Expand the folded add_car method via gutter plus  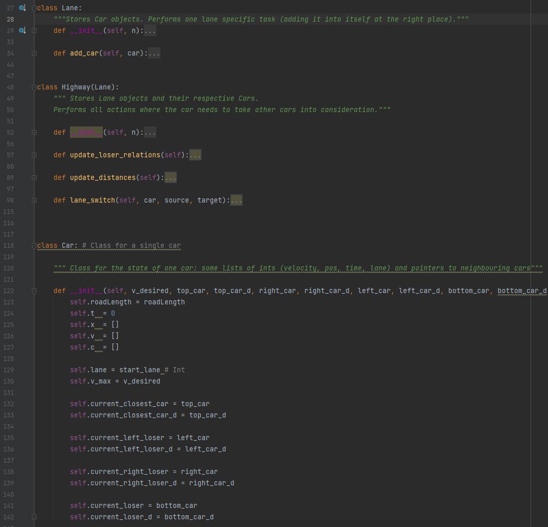[x=34, y=53]
